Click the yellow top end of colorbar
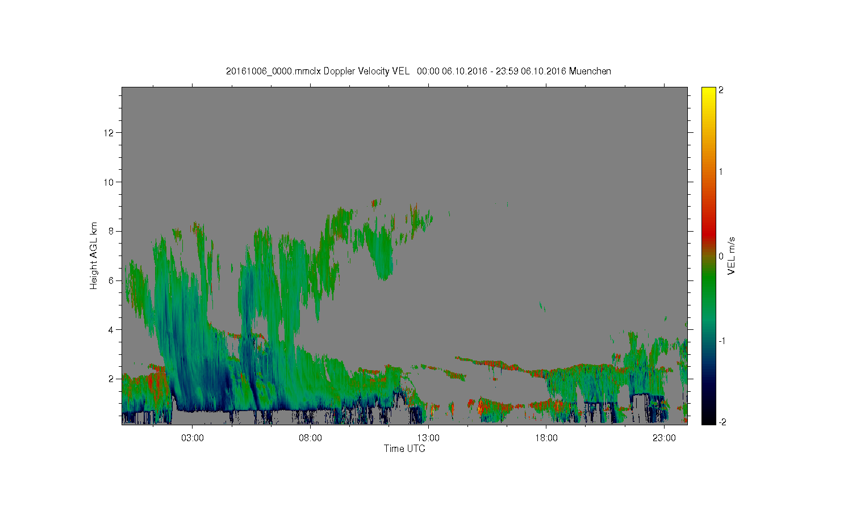Viewport: 852px width, 511px height. tap(708, 93)
